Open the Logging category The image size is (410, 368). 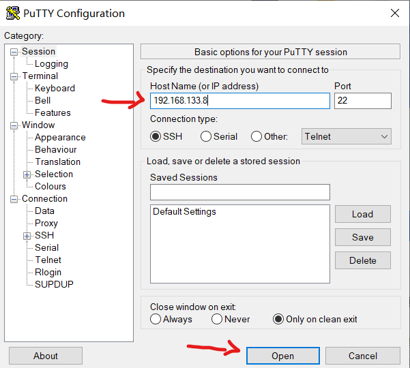[x=51, y=64]
